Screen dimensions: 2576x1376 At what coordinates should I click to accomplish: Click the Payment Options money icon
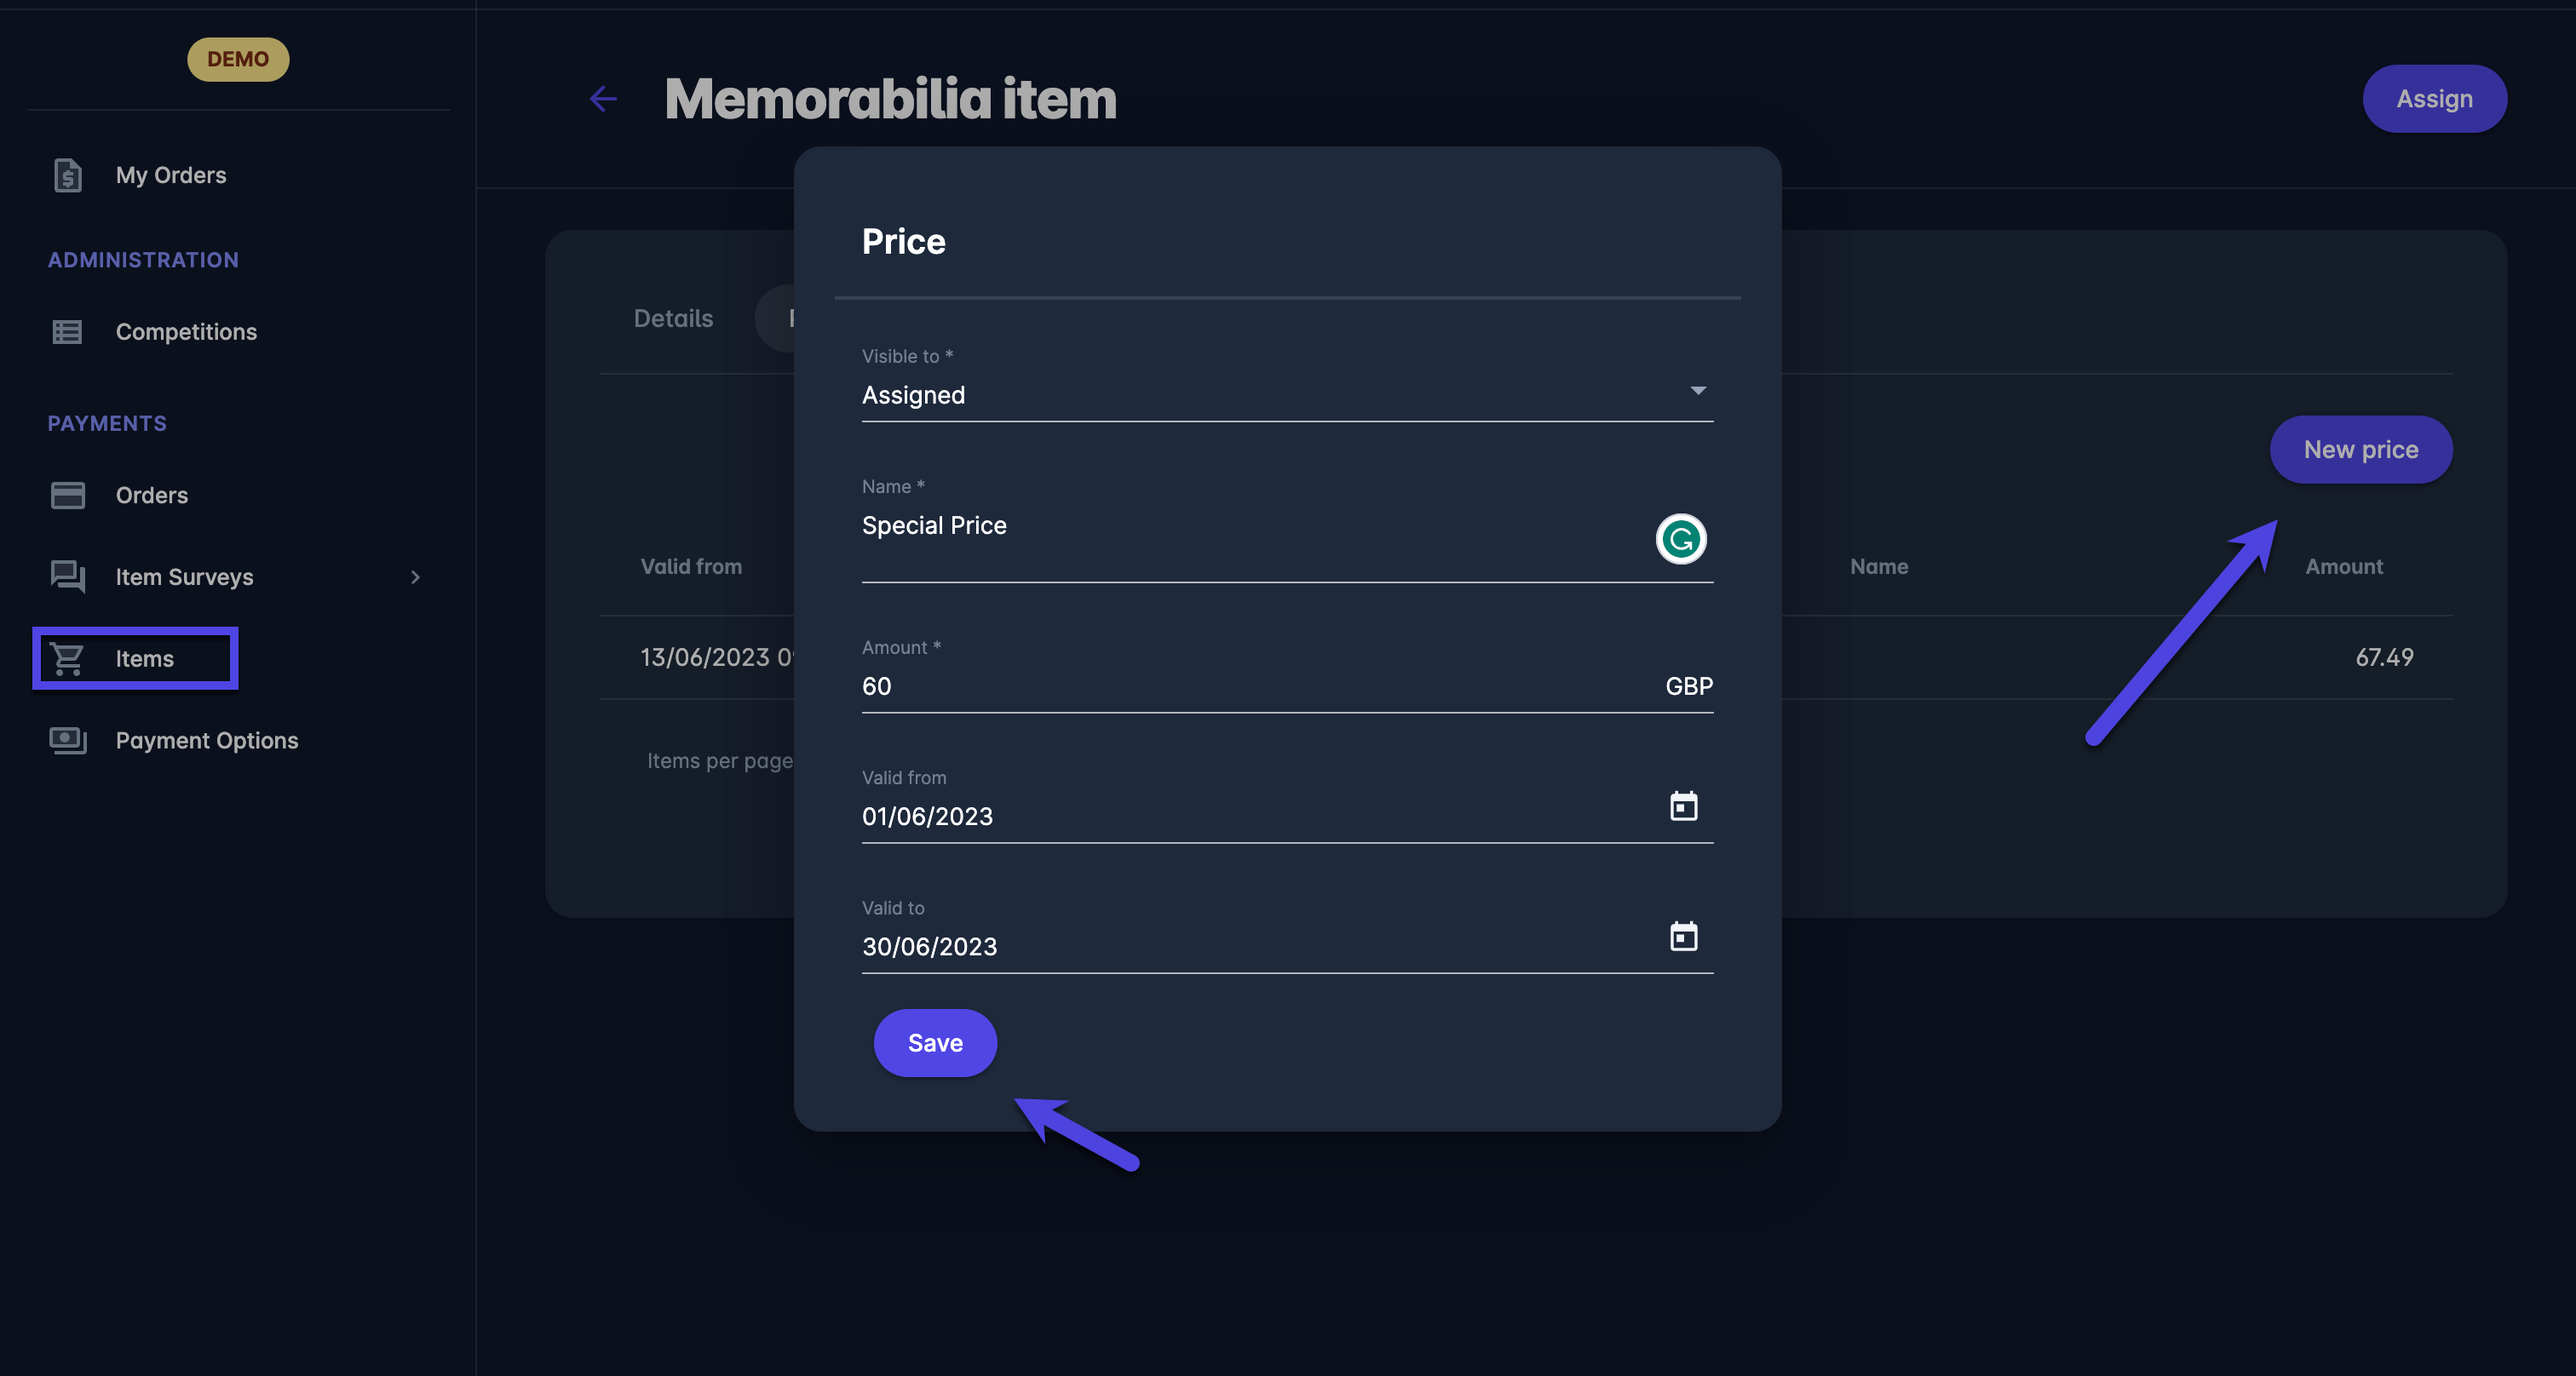tap(67, 741)
